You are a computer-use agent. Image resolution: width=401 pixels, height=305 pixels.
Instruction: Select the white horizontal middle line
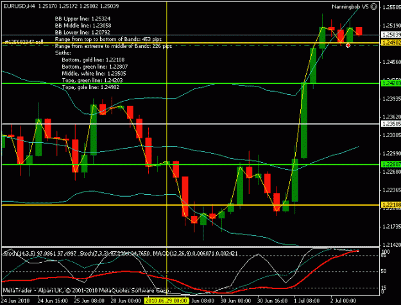(191, 124)
